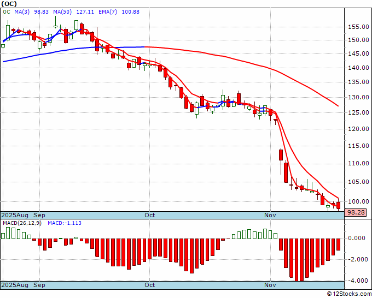The image size is (372, 298).
Task: Click the (OC) ticker title
Action: click(9, 4)
